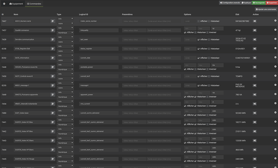The width and height of the screenshot is (278, 168).
Task: Enable Afficher for ADCO_Numero serie
Action: point(199,21)
